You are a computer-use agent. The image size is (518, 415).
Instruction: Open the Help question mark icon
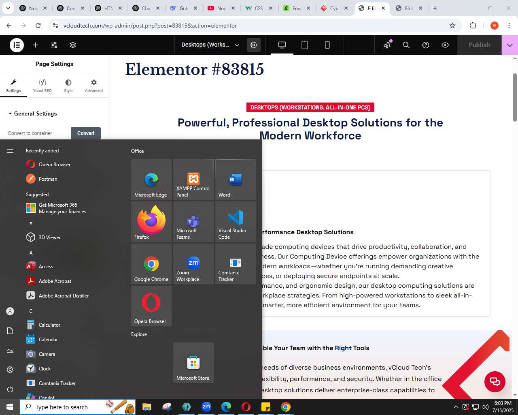click(426, 45)
